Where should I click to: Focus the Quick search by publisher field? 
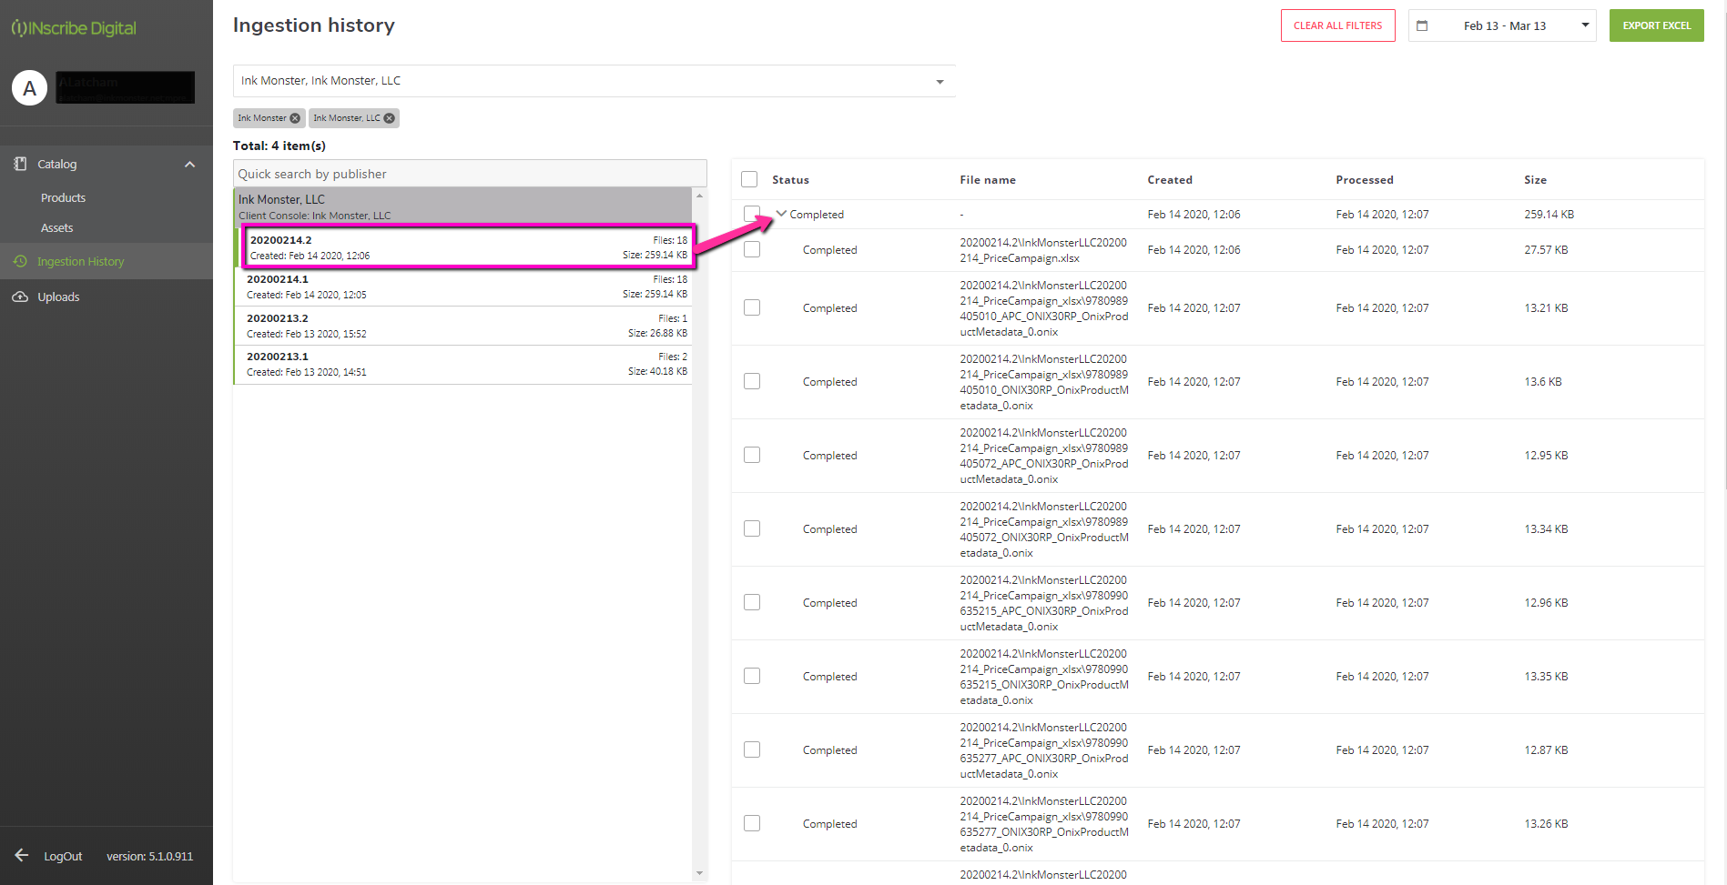[470, 174]
